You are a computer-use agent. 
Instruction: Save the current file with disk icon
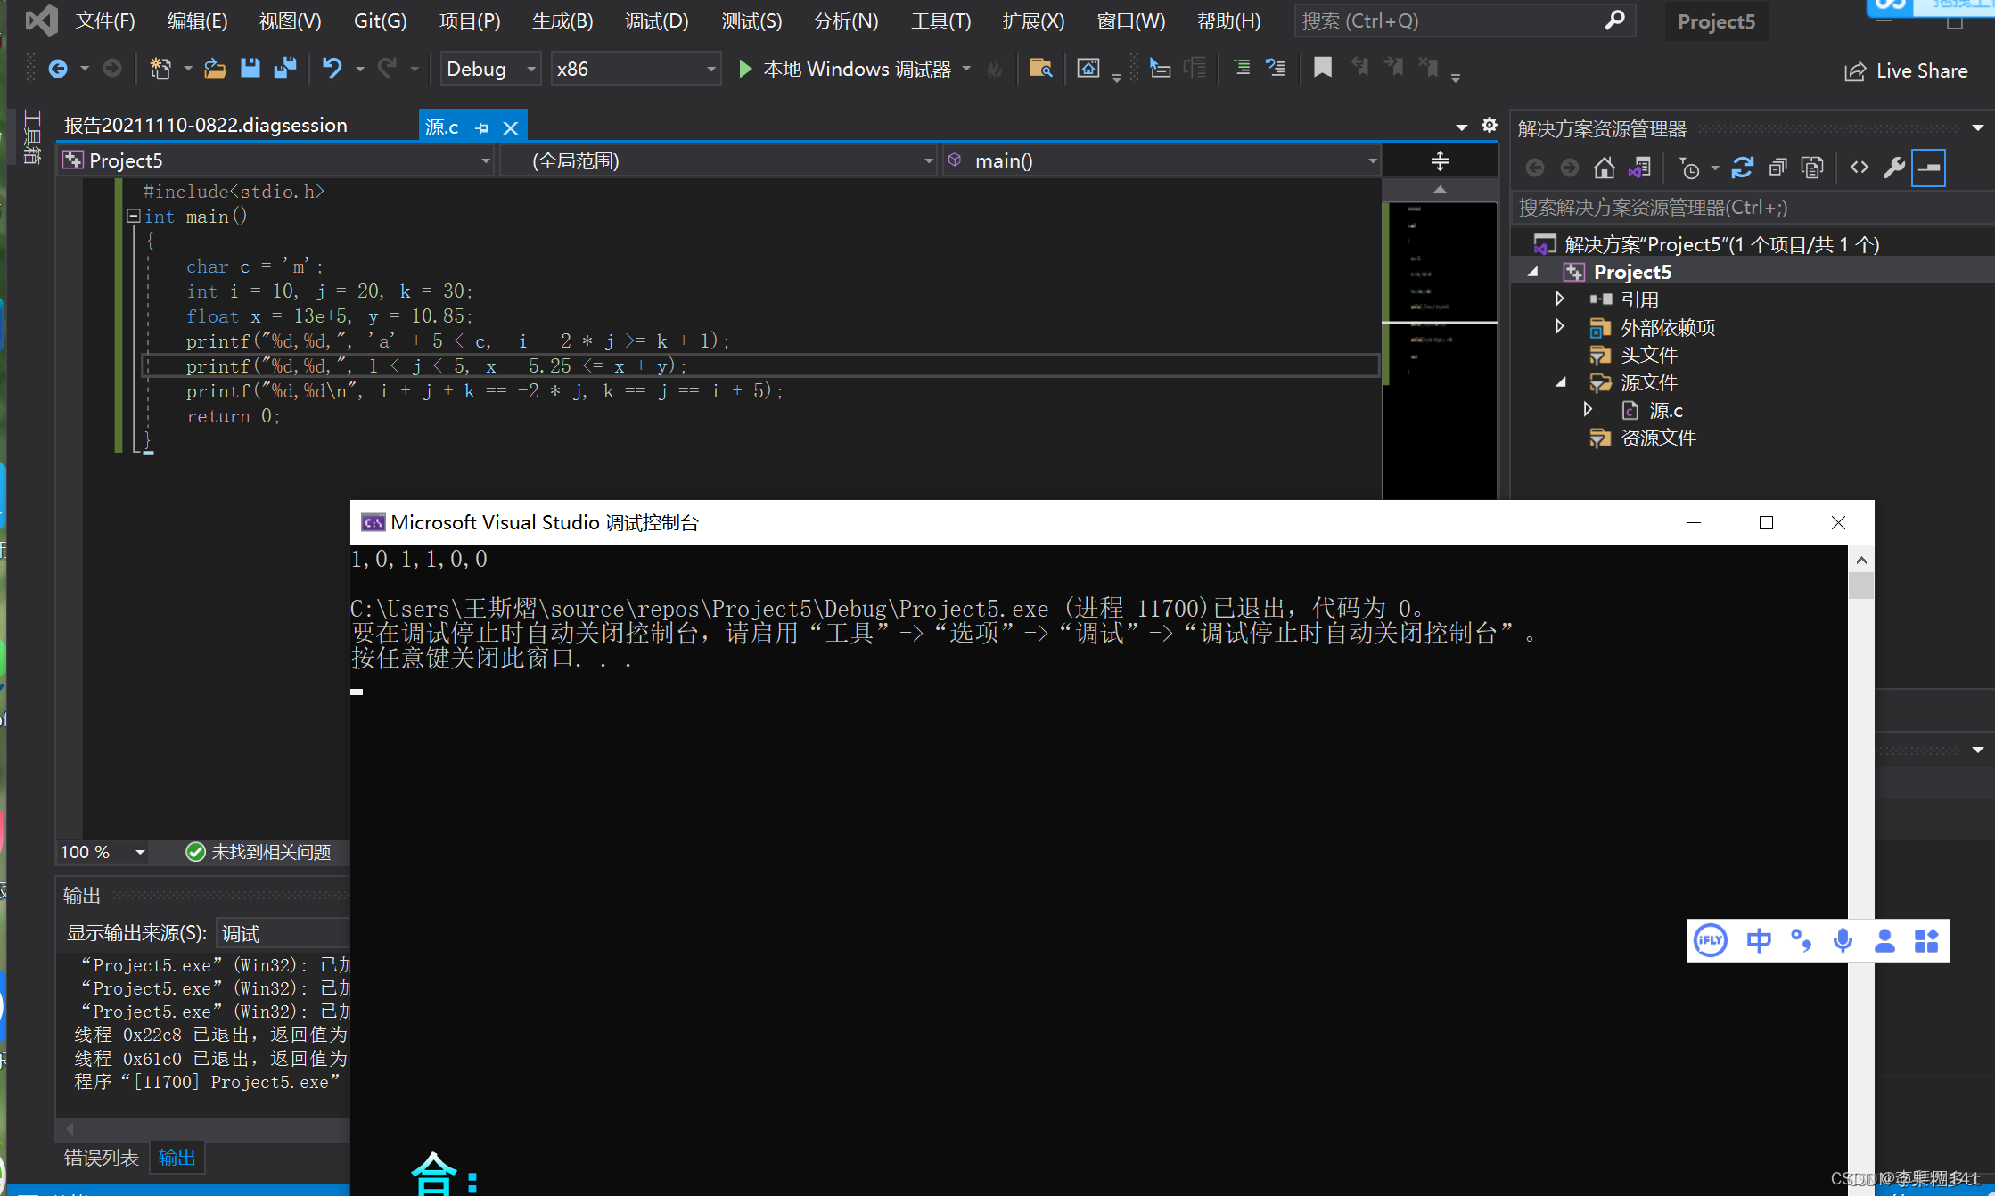tap(250, 69)
